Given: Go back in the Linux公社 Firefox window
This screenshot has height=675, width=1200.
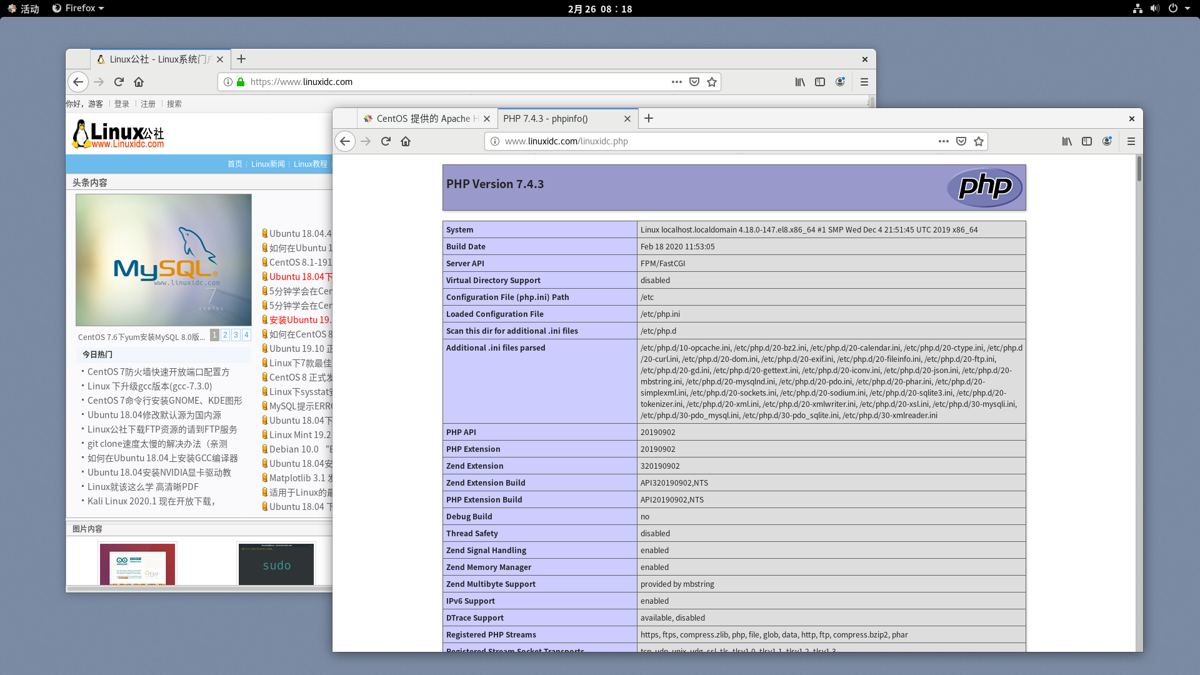Looking at the screenshot, I should click(x=77, y=82).
